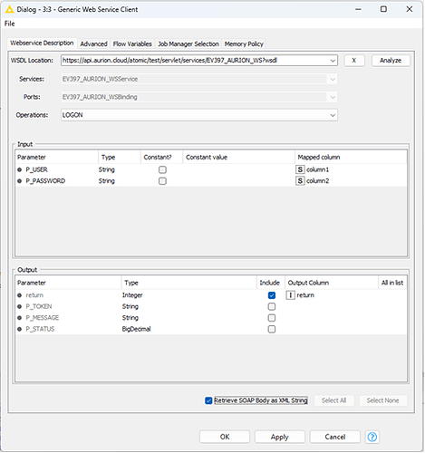Click the String type icon beside column2
Image resolution: width=425 pixels, height=453 pixels.
(x=300, y=181)
